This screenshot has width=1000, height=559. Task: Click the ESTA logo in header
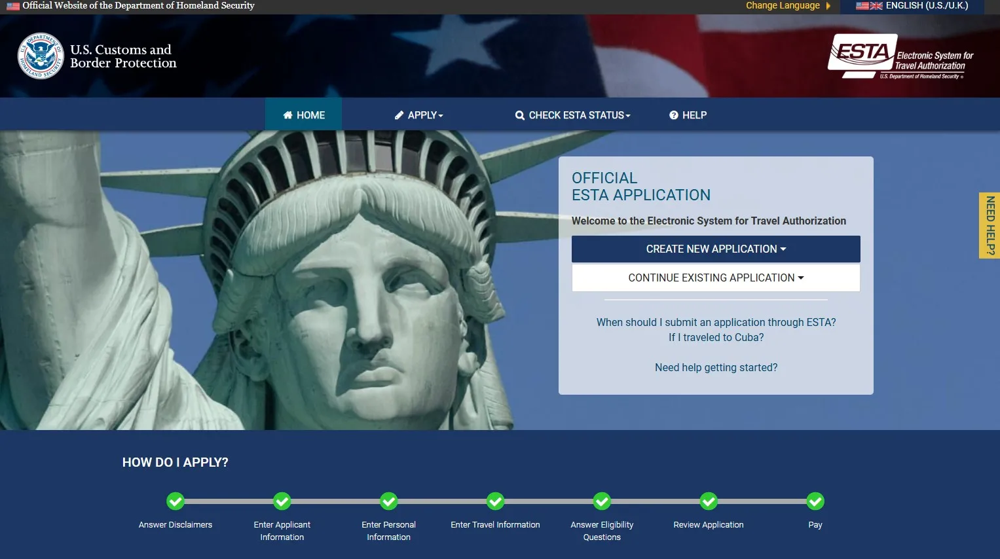click(x=900, y=57)
